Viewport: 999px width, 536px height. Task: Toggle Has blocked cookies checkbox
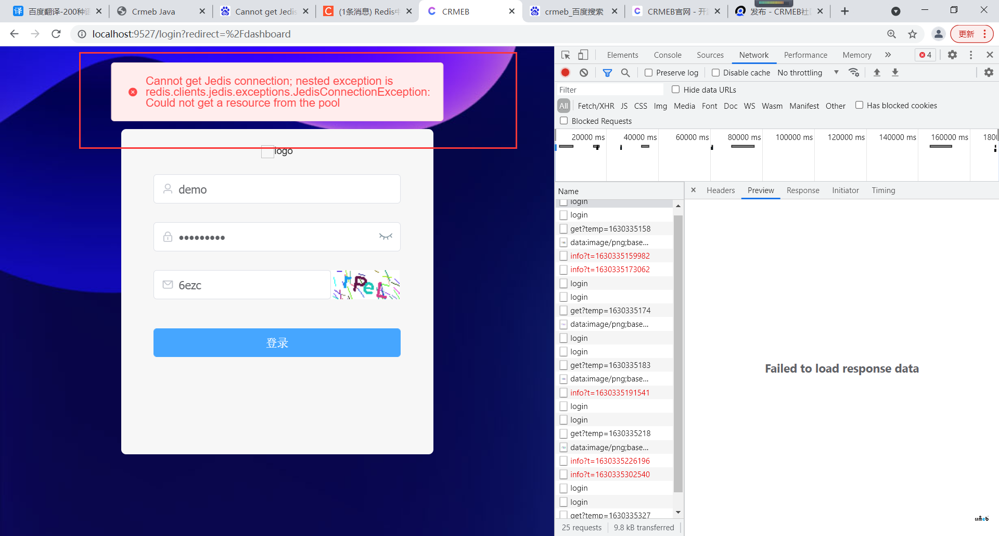pyautogui.click(x=859, y=105)
